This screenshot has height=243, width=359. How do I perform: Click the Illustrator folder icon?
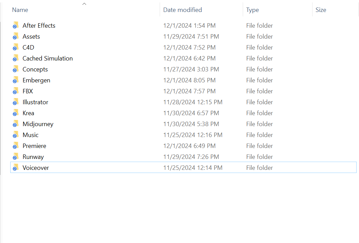15,102
